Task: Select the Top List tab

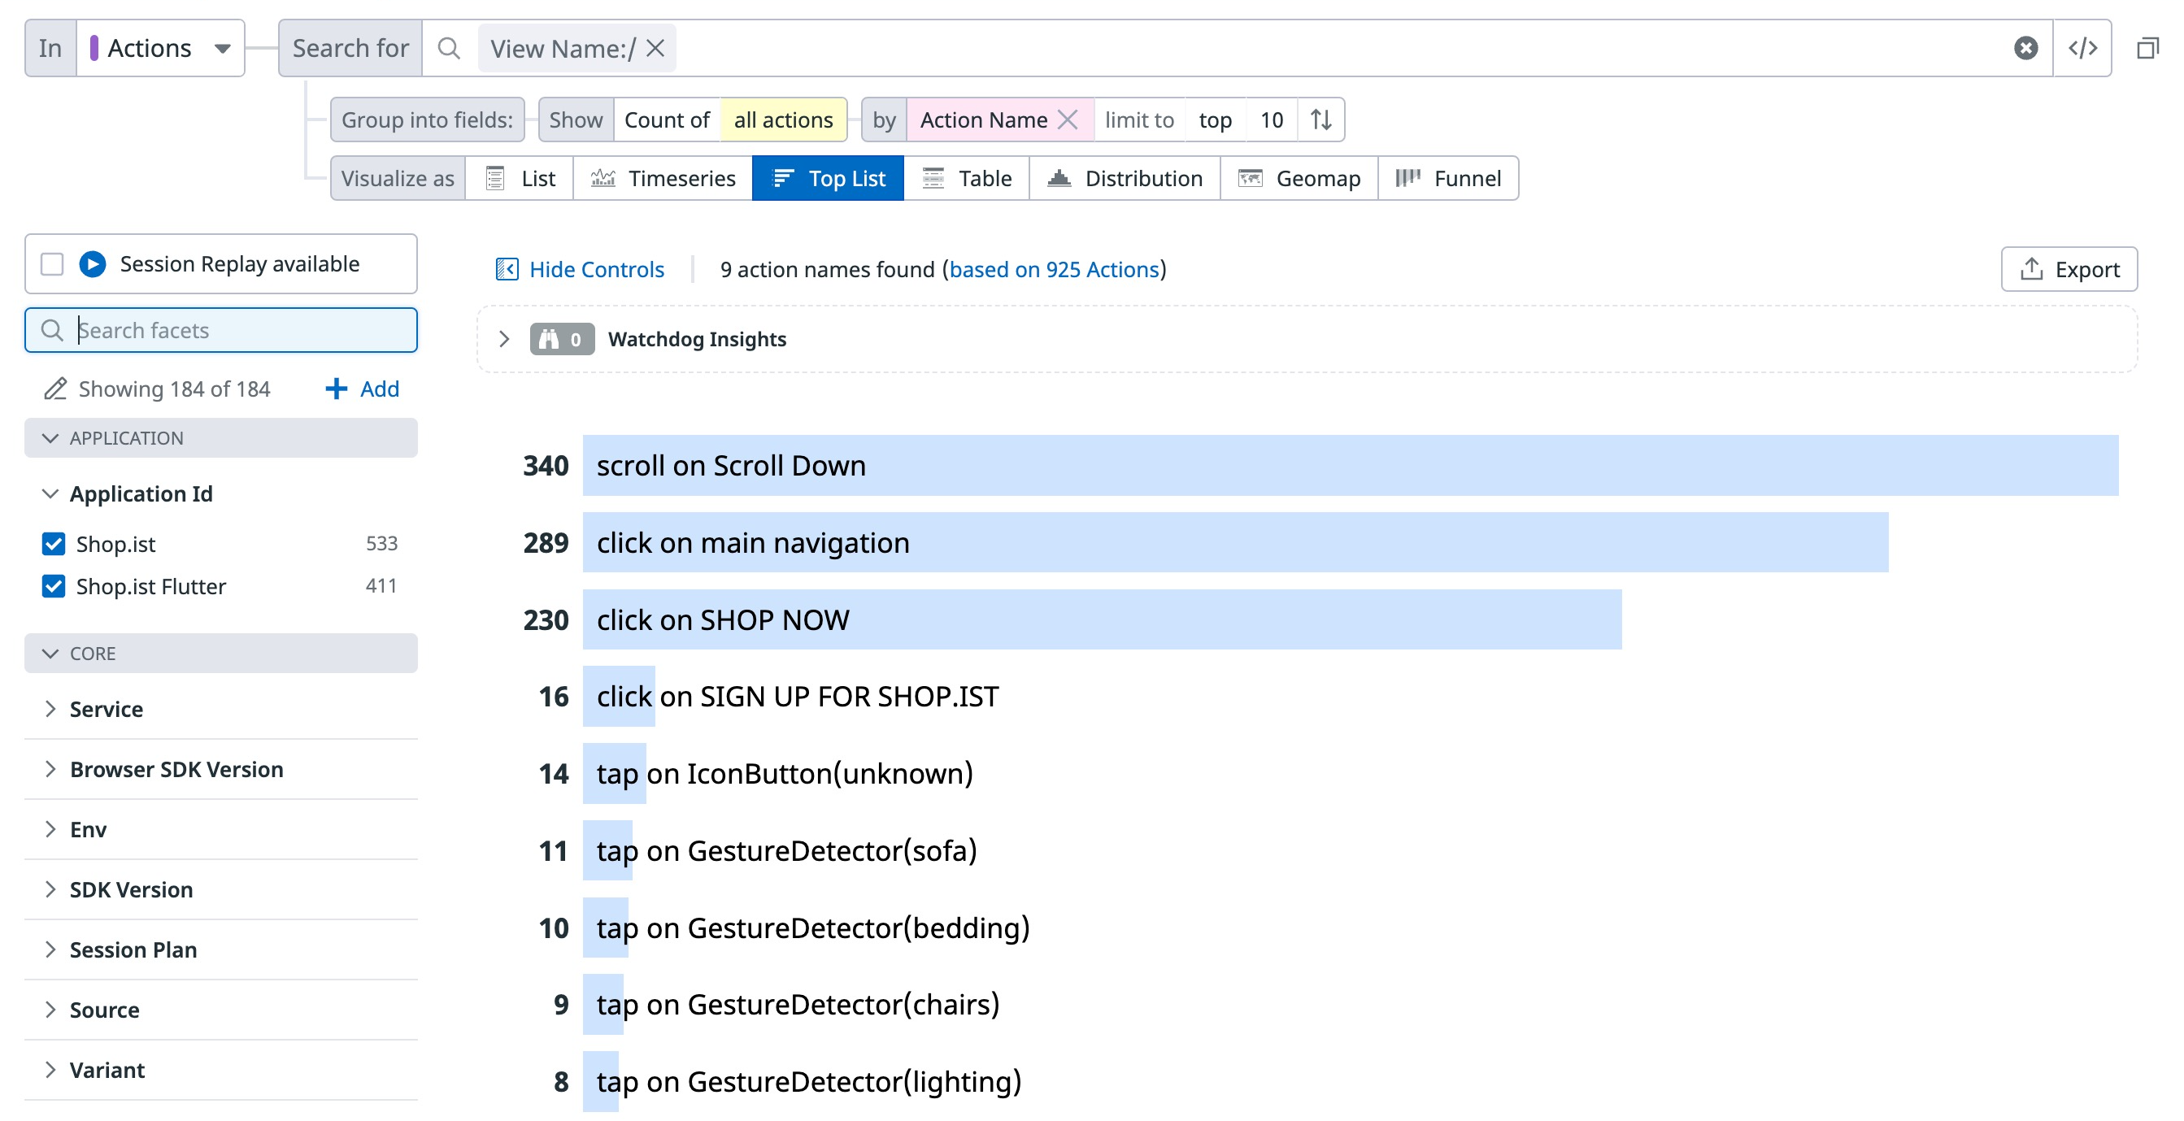Action: click(x=828, y=178)
